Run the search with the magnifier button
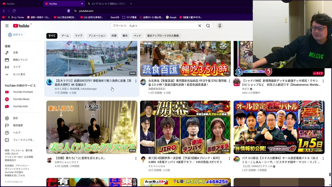 pos(208,26)
